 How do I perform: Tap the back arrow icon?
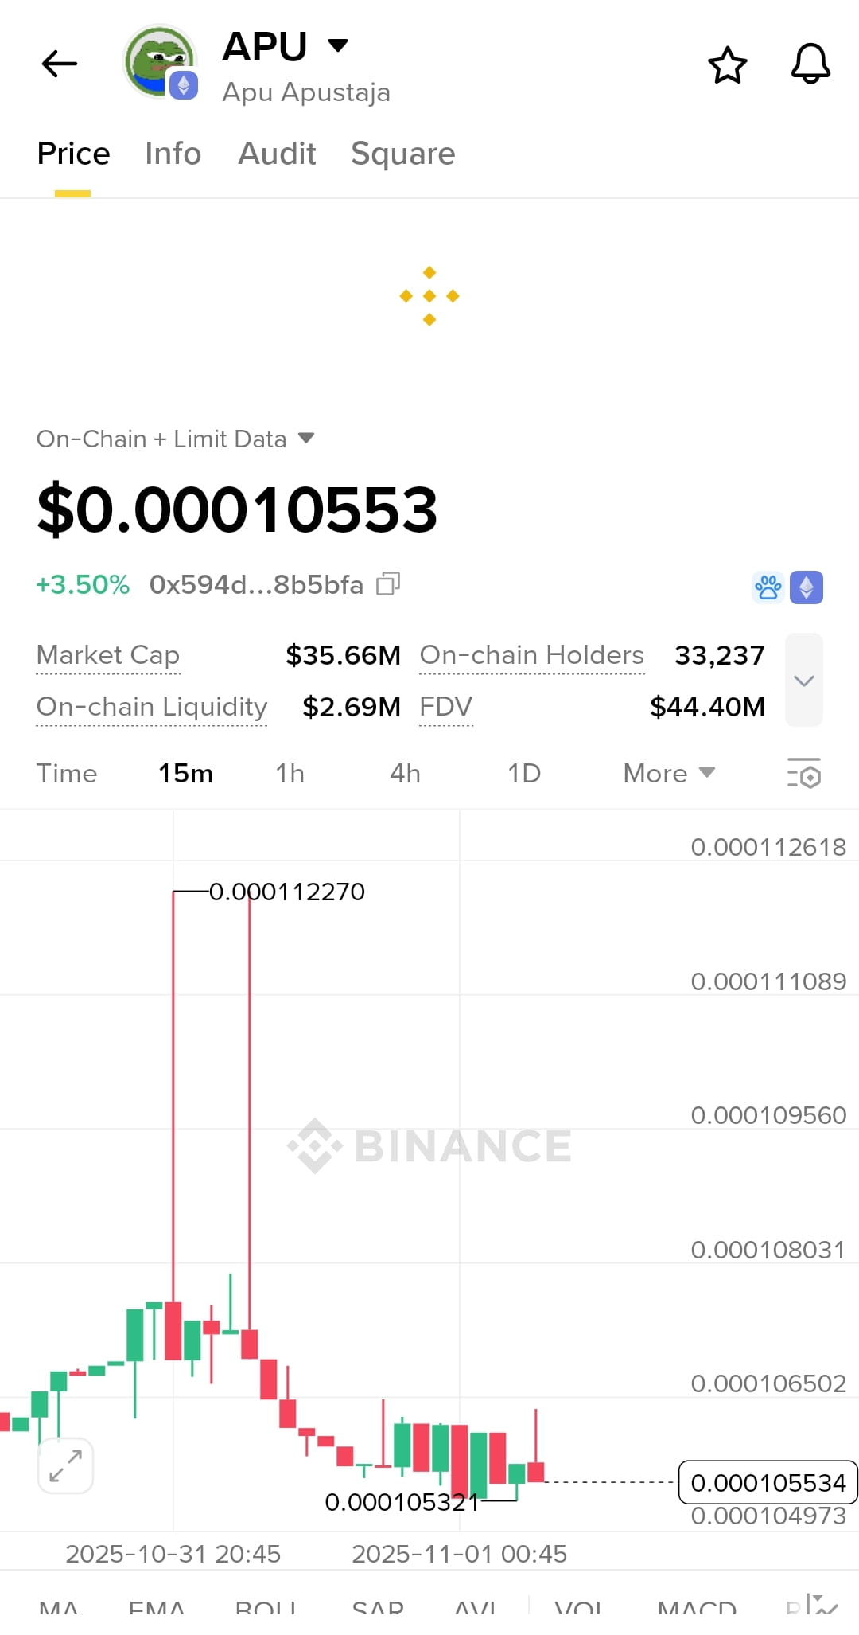tap(60, 64)
